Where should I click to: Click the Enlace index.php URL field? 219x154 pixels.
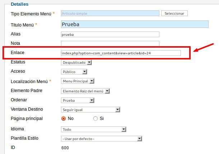pyautogui.click(x=121, y=53)
